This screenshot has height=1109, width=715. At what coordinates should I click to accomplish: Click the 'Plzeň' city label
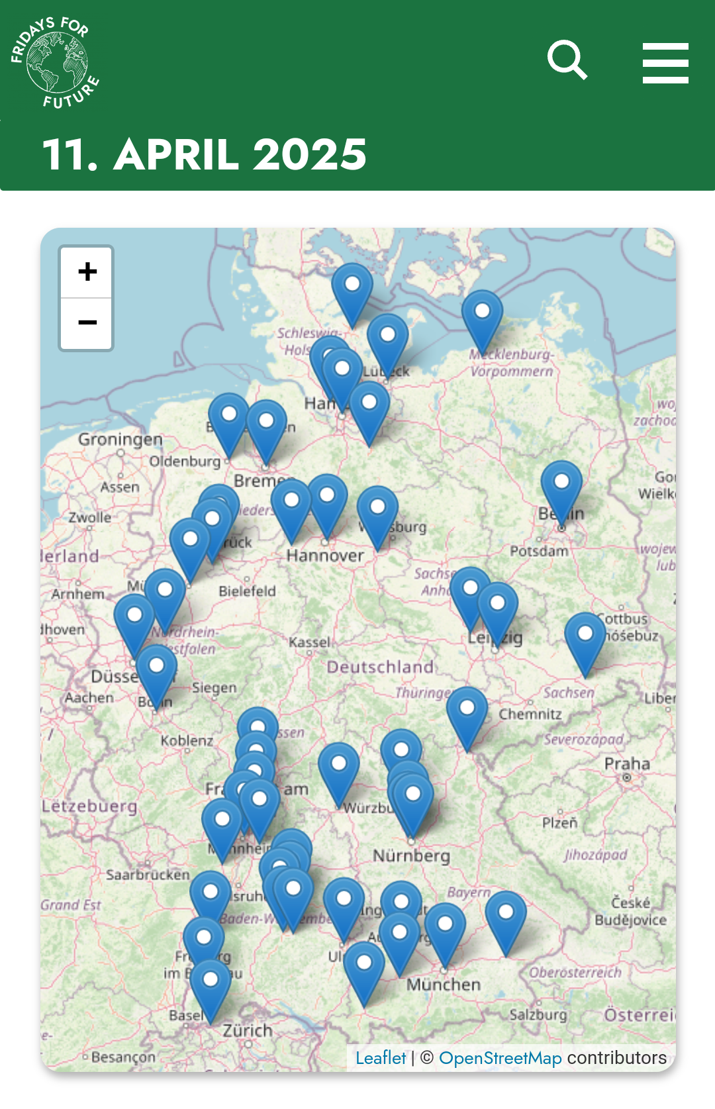[x=560, y=822]
